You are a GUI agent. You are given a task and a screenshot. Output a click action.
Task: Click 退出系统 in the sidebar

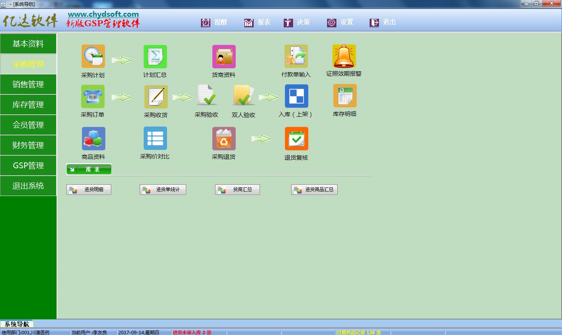click(28, 186)
